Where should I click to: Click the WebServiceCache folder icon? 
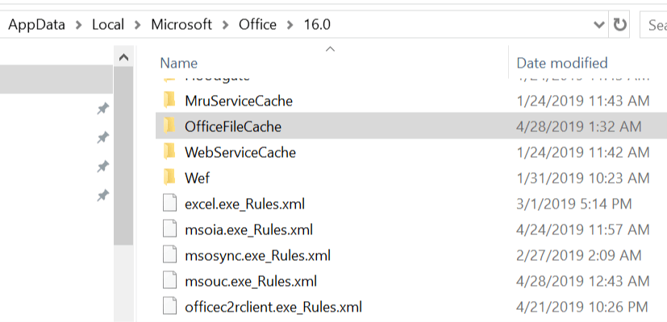click(x=169, y=152)
